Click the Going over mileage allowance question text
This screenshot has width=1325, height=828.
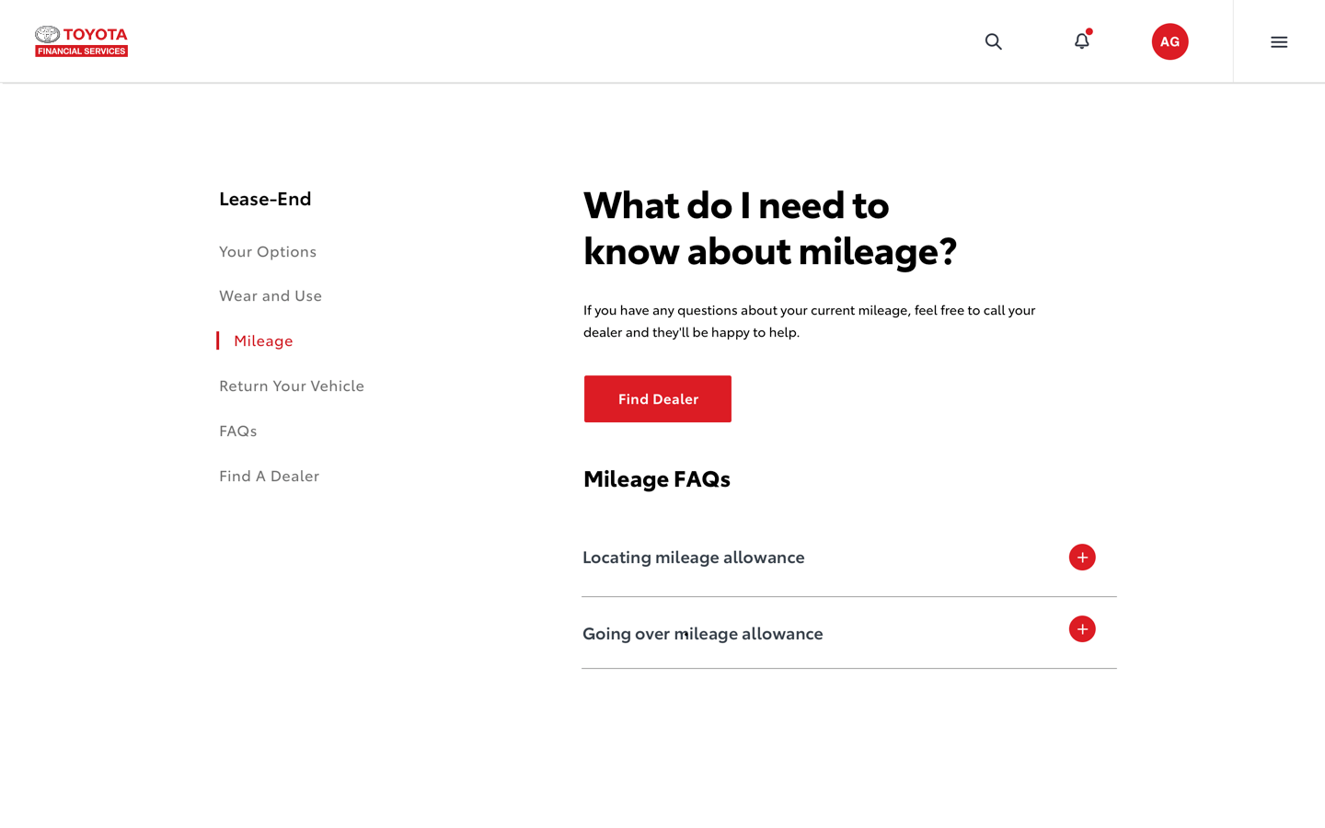pos(703,633)
